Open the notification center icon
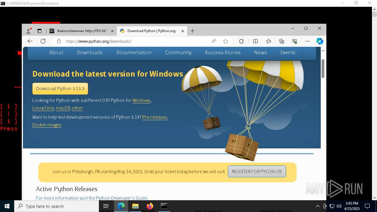Screen dimensions: 377x212 [367, 206]
